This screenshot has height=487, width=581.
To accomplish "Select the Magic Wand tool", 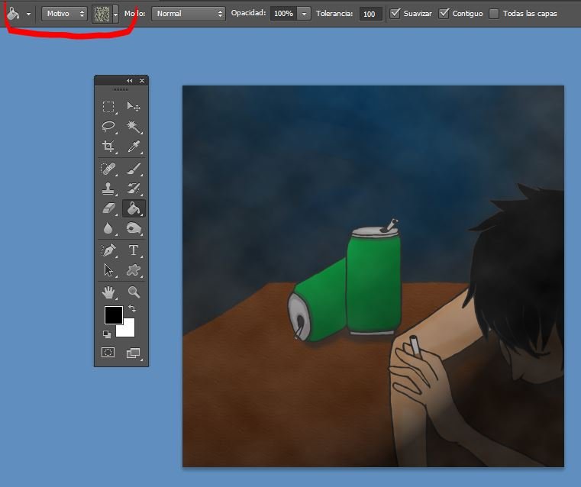I will pyautogui.click(x=134, y=127).
